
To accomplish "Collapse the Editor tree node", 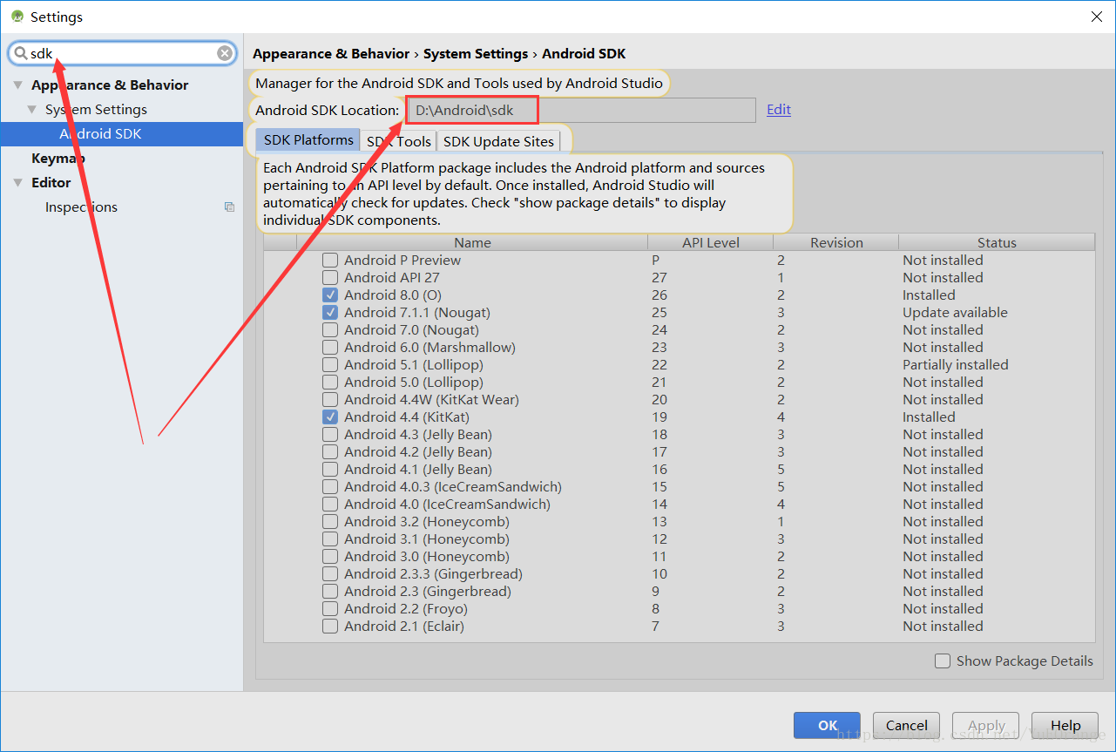I will [17, 182].
